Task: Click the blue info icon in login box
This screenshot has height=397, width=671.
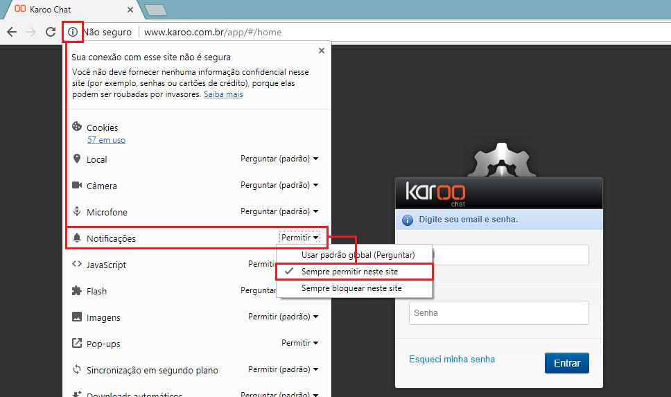Action: point(408,220)
